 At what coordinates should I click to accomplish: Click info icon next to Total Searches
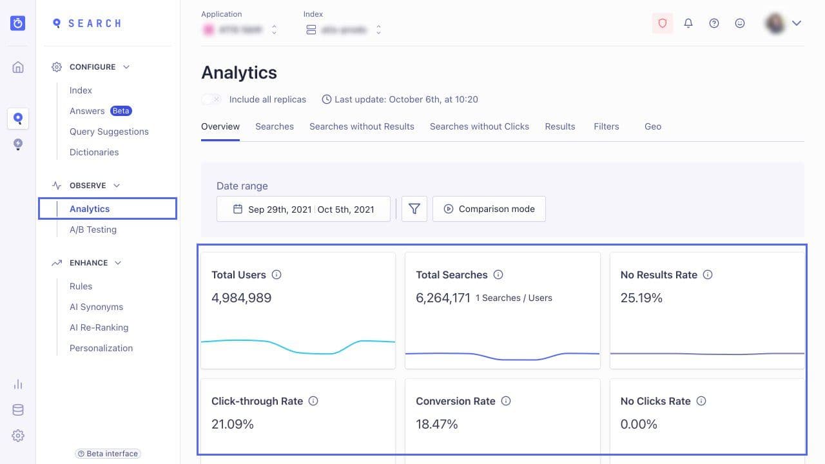[498, 275]
